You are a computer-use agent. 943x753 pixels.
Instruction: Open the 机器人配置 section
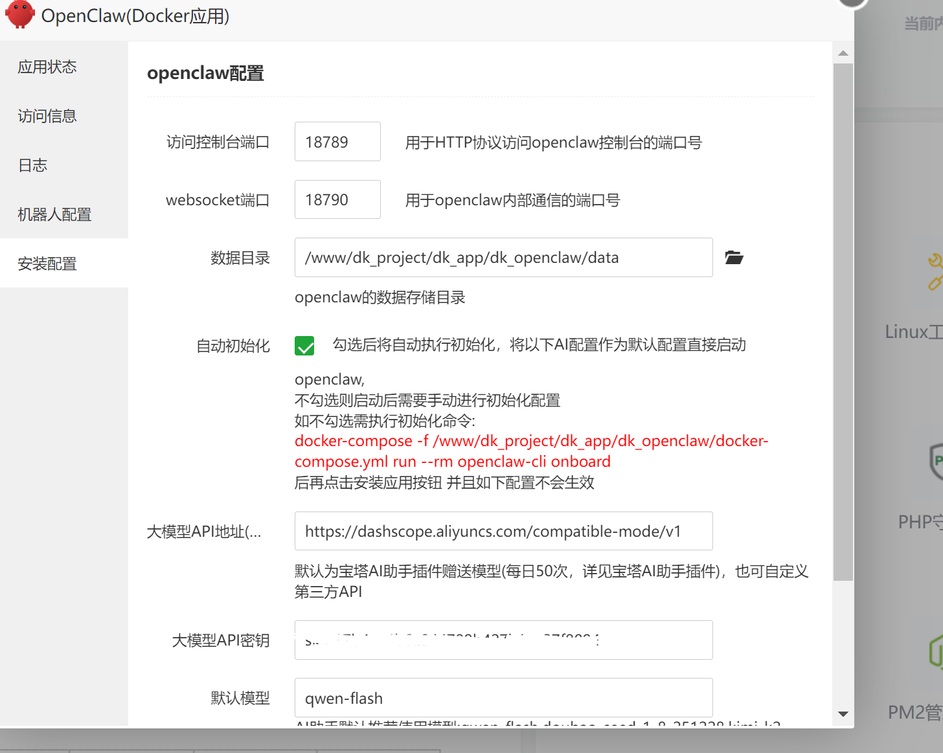tap(54, 214)
